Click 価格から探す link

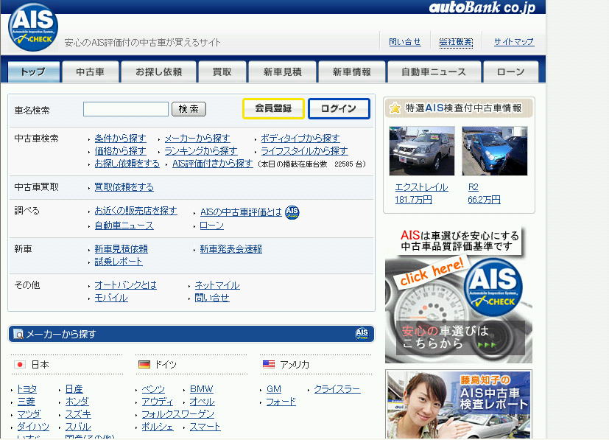(x=121, y=150)
